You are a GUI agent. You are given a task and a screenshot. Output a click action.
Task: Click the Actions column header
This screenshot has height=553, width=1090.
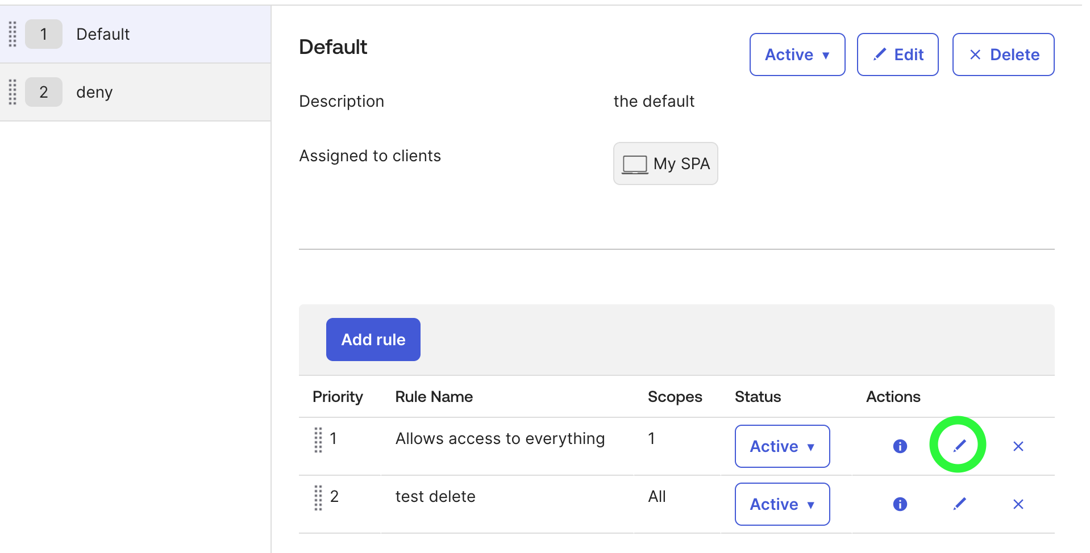click(893, 396)
